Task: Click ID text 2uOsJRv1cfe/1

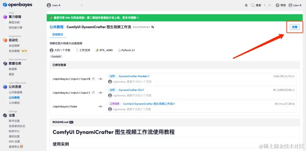Action: click(x=284, y=76)
